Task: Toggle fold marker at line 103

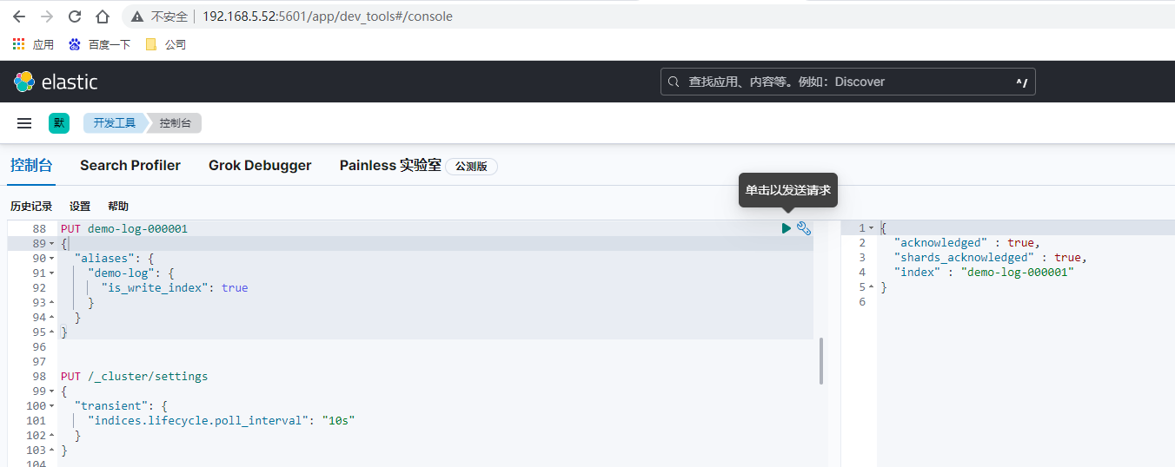Action: 51,451
